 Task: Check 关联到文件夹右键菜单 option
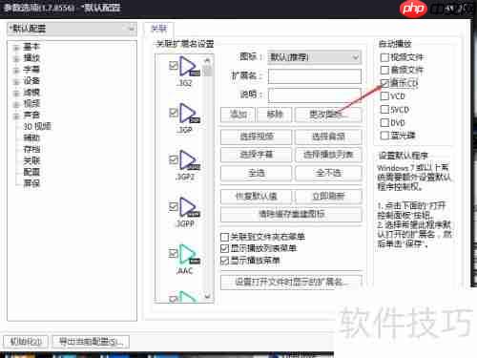tap(224, 237)
